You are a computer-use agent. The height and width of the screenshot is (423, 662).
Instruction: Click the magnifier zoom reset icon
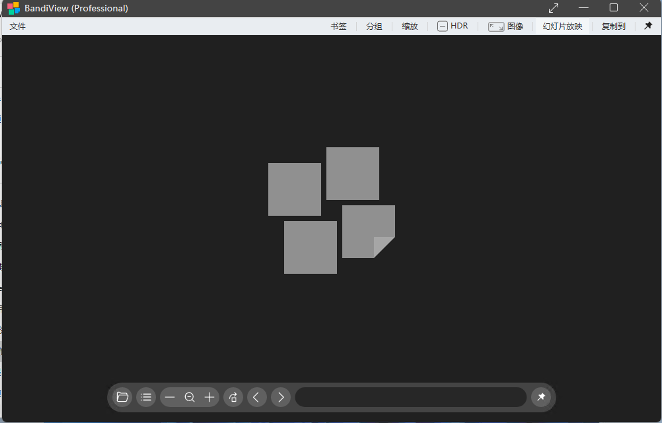tap(190, 397)
